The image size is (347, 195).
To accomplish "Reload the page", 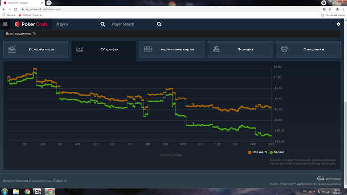I will (15, 9).
